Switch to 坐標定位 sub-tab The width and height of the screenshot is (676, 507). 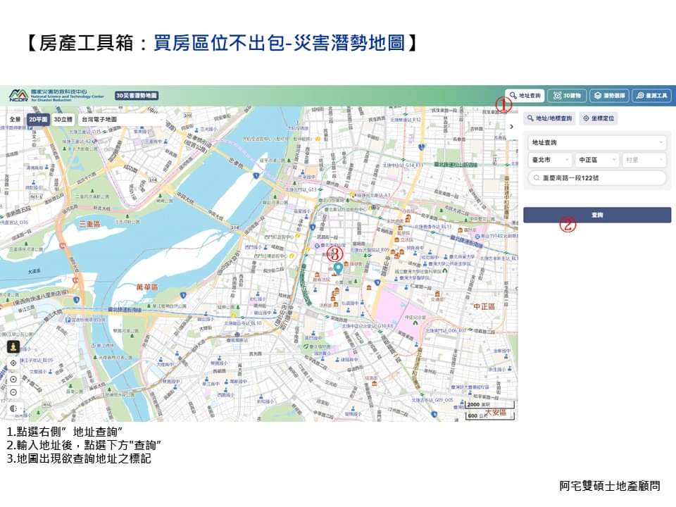click(x=599, y=118)
